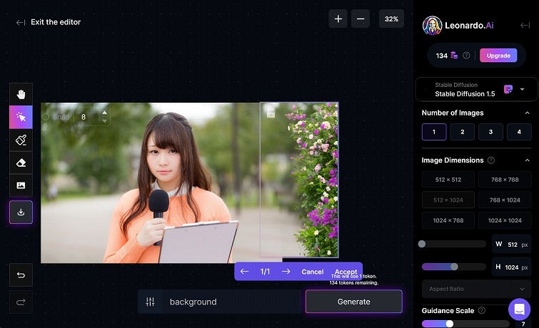This screenshot has height=328, width=539.
Task: Click the width slider handle
Action: pyautogui.click(x=422, y=244)
